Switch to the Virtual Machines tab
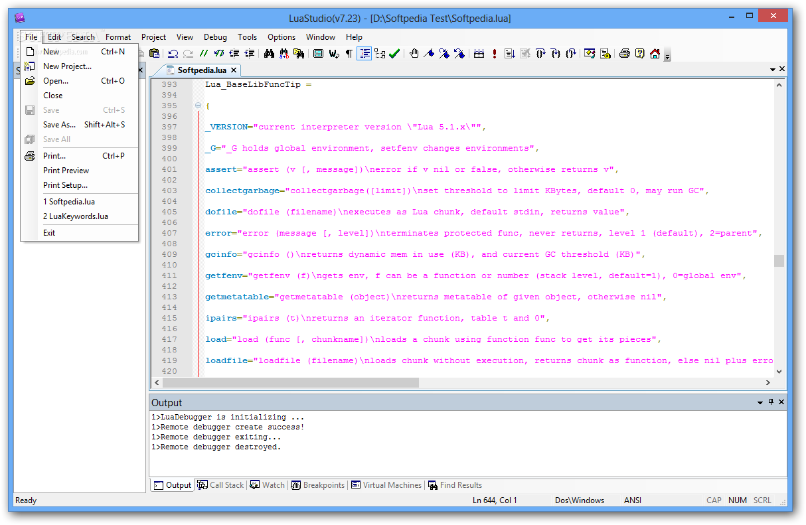806x525 pixels. point(387,485)
